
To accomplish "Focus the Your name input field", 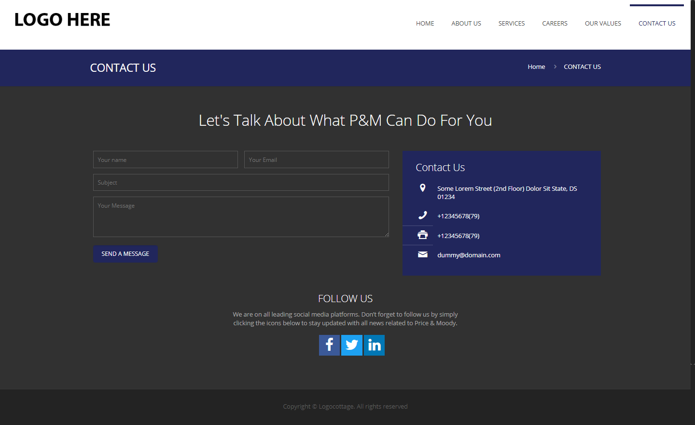I will 165,159.
